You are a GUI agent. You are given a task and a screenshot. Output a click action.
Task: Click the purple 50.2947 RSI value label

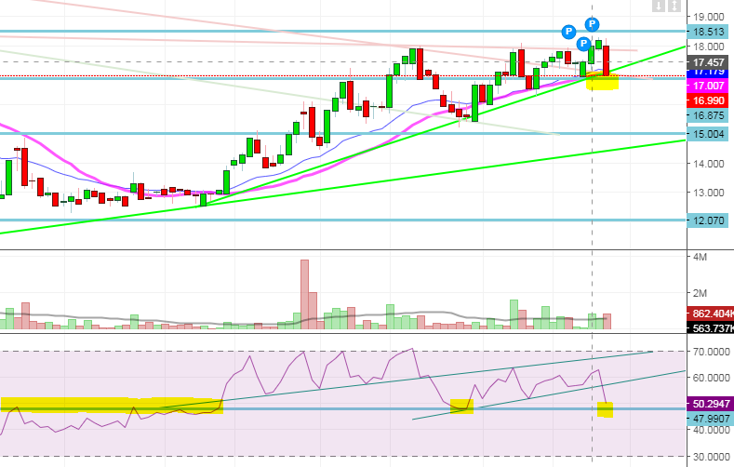click(710, 404)
